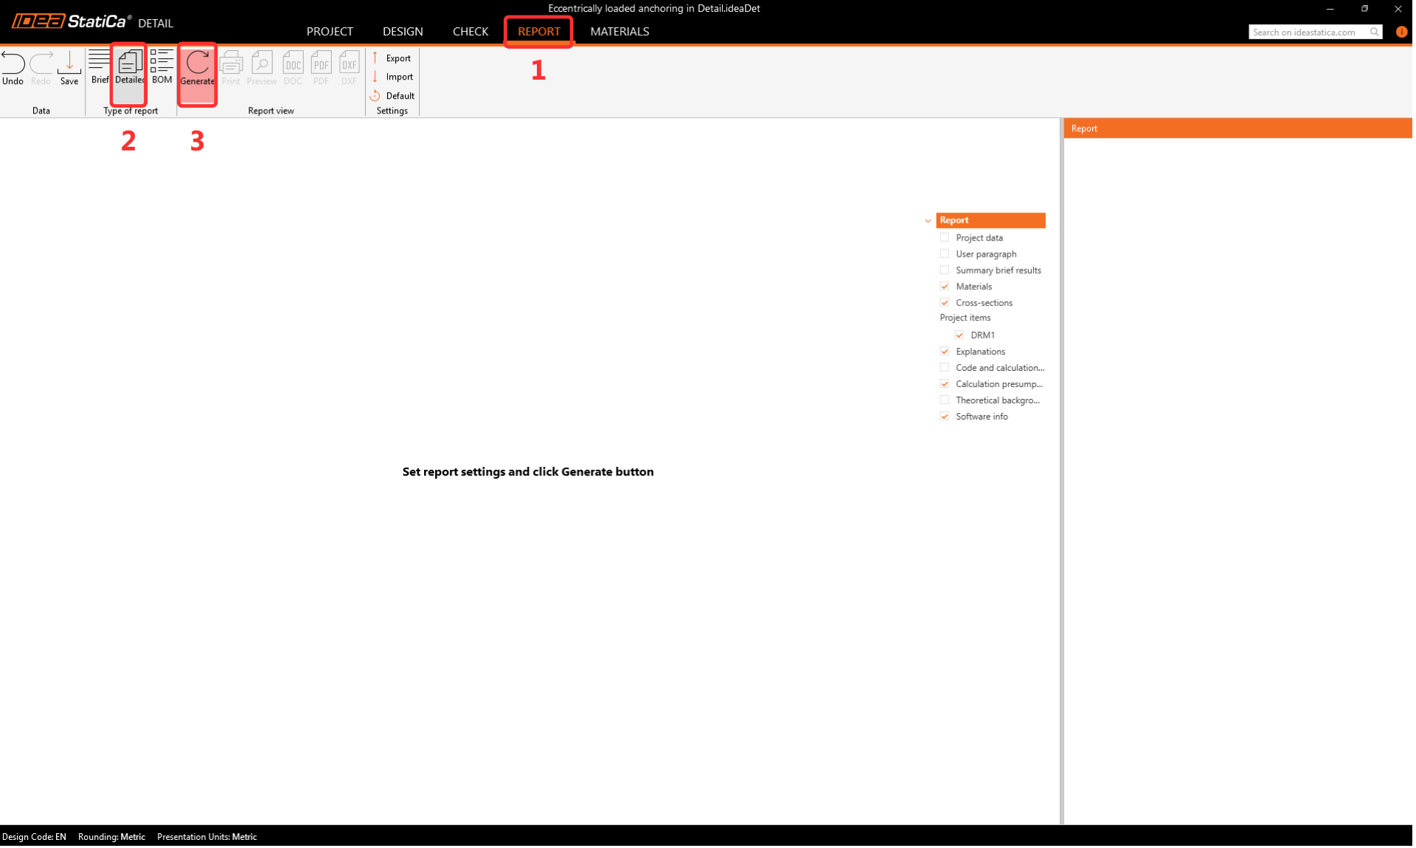Click the ideastatica search field
Image resolution: width=1416 pixels, height=848 pixels.
[x=1307, y=32]
